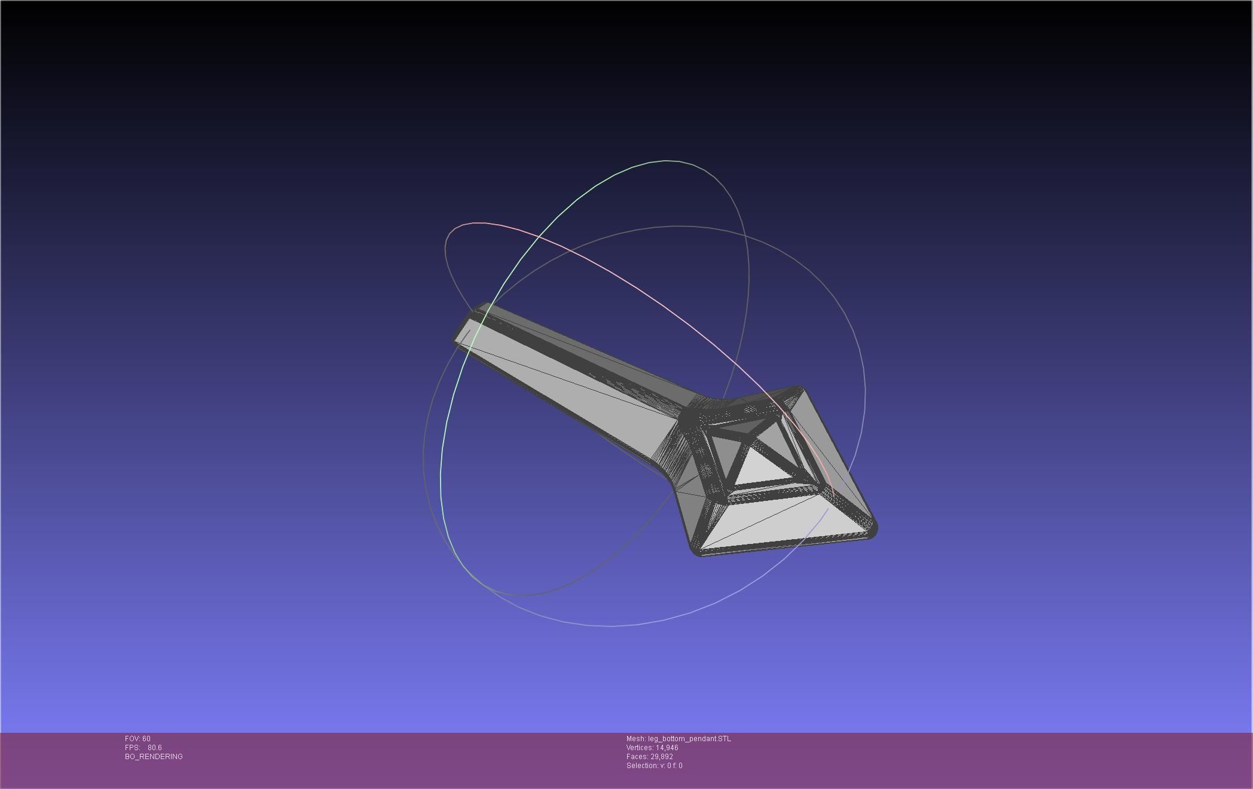The height and width of the screenshot is (789, 1253).
Task: Click the Selection: v: 0 f: 0 text
Action: click(x=654, y=766)
